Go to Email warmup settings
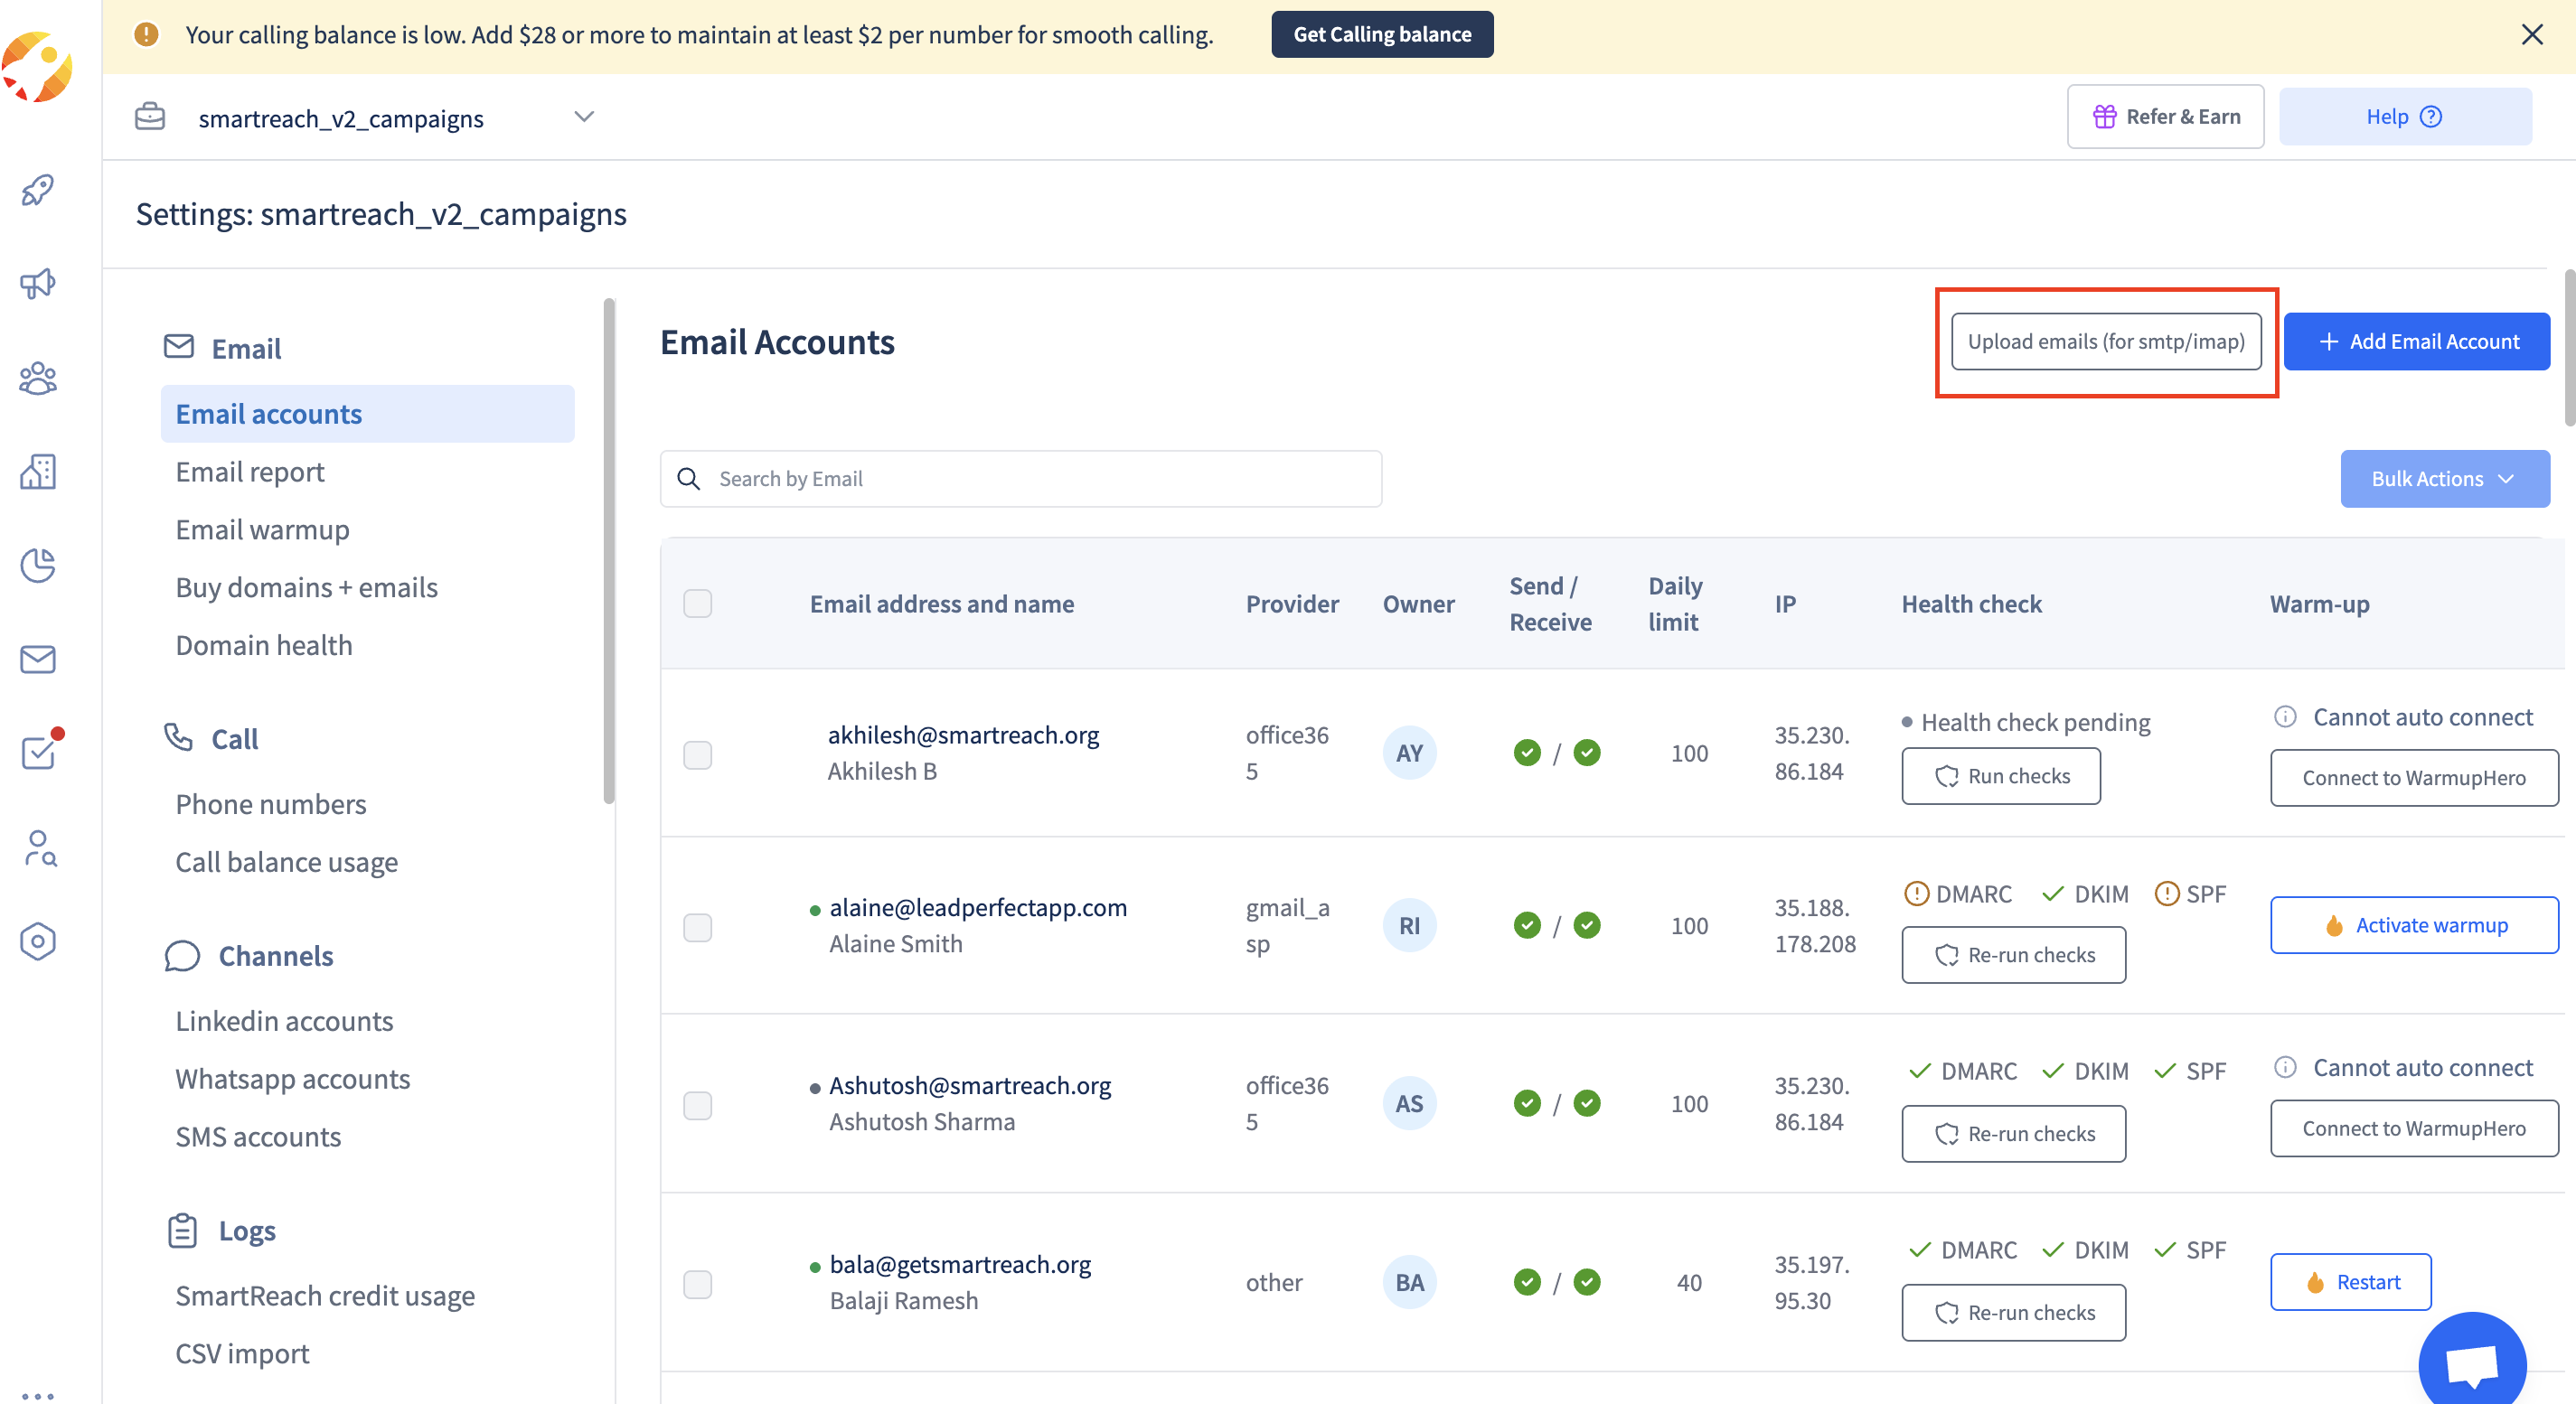This screenshot has height=1404, width=2576. [262, 529]
